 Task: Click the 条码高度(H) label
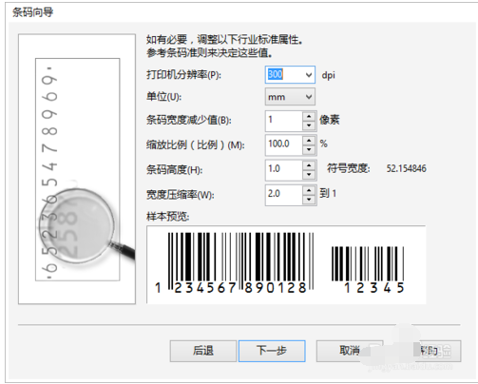click(x=174, y=170)
